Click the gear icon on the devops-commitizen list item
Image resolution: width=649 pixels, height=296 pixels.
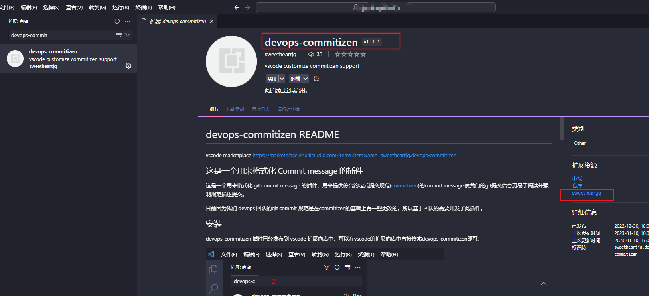pos(128,66)
